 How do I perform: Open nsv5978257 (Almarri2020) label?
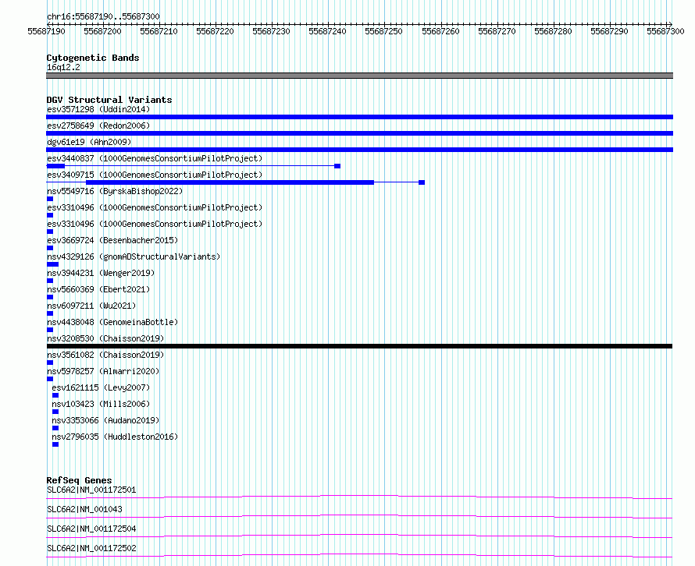(x=103, y=371)
